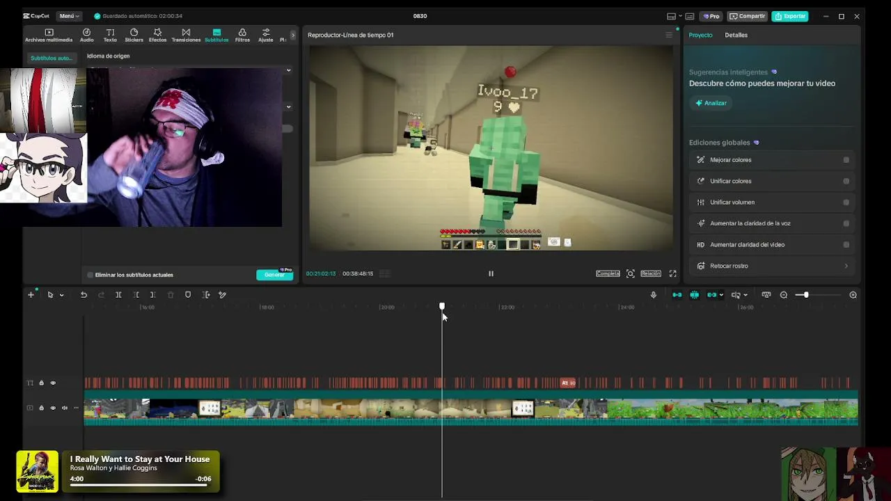Image resolution: width=891 pixels, height=501 pixels.
Task: Expand the Idioma de origen language dropdown
Action: [288, 70]
